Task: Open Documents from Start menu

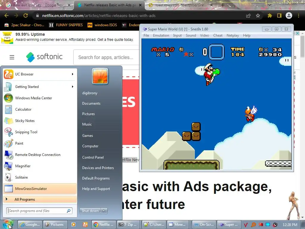Action: [x=91, y=103]
